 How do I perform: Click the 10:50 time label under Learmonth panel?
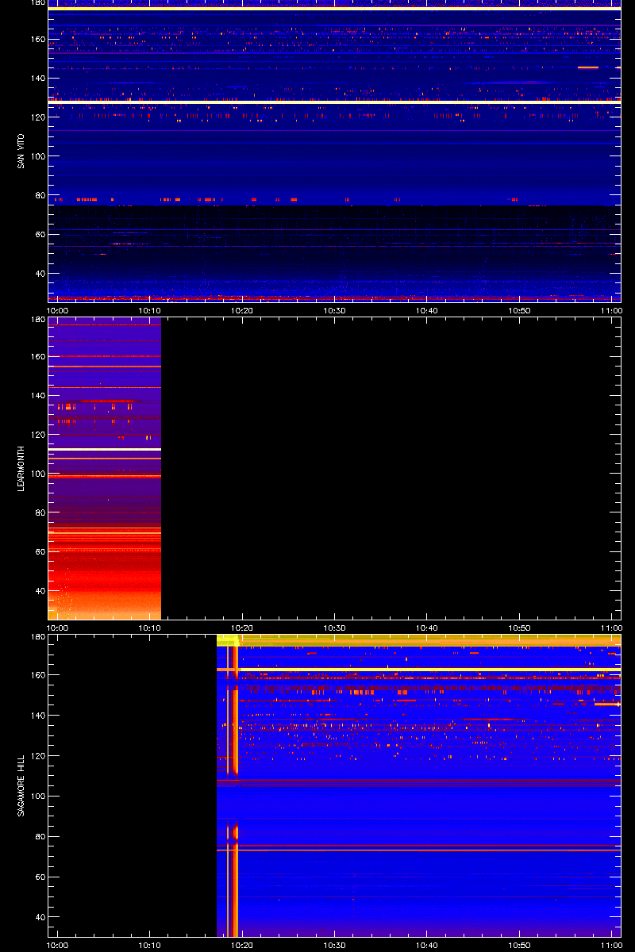tap(519, 628)
